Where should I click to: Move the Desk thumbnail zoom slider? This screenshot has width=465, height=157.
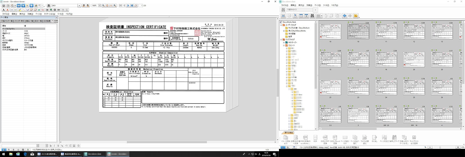[x=440, y=147]
